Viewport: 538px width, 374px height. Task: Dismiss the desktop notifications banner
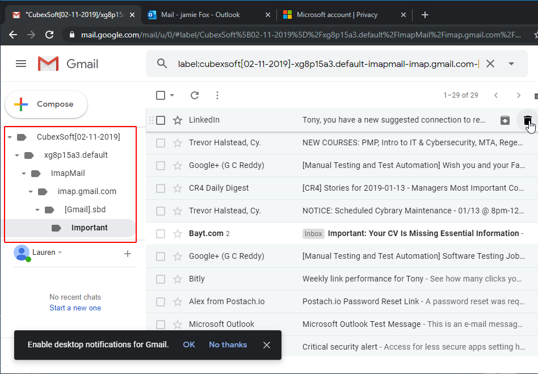(x=267, y=345)
